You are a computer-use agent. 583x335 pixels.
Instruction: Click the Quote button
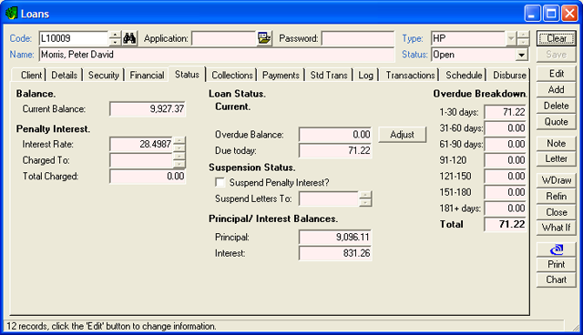click(x=557, y=121)
